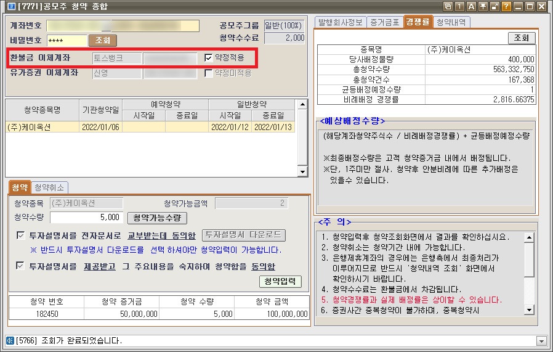Select (주)케이옥션 row in subscription list
The width and height of the screenshot is (553, 352).
coord(150,127)
